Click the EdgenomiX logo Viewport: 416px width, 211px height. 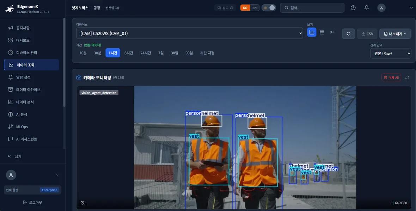pos(10,9)
